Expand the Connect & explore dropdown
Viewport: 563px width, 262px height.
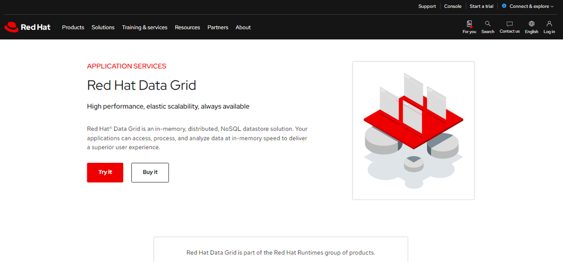[531, 6]
